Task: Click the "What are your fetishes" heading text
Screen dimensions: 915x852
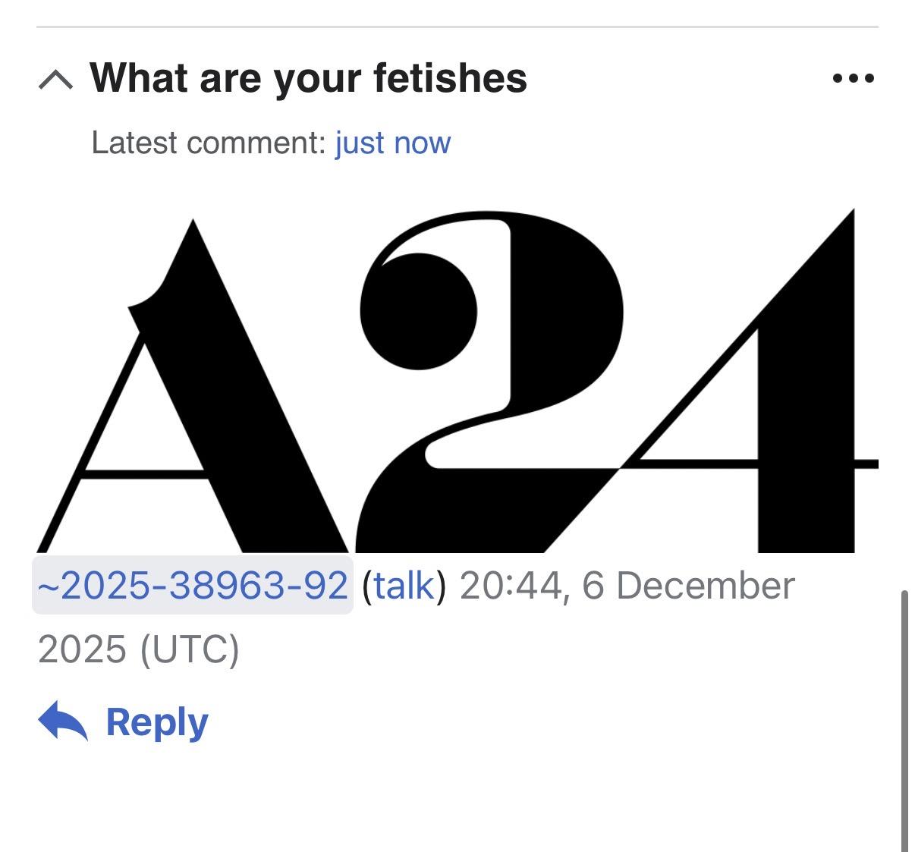Action: pos(308,78)
